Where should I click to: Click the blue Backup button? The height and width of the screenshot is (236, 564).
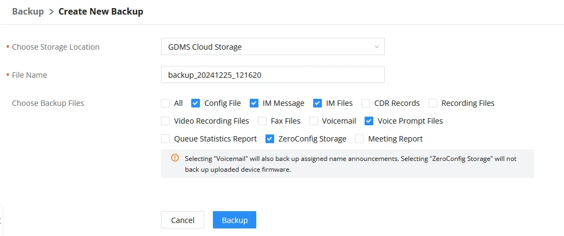click(235, 220)
